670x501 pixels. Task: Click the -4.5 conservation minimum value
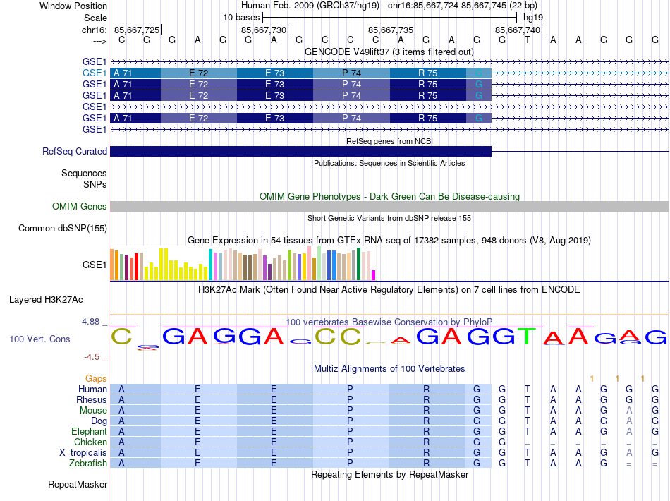click(x=92, y=357)
